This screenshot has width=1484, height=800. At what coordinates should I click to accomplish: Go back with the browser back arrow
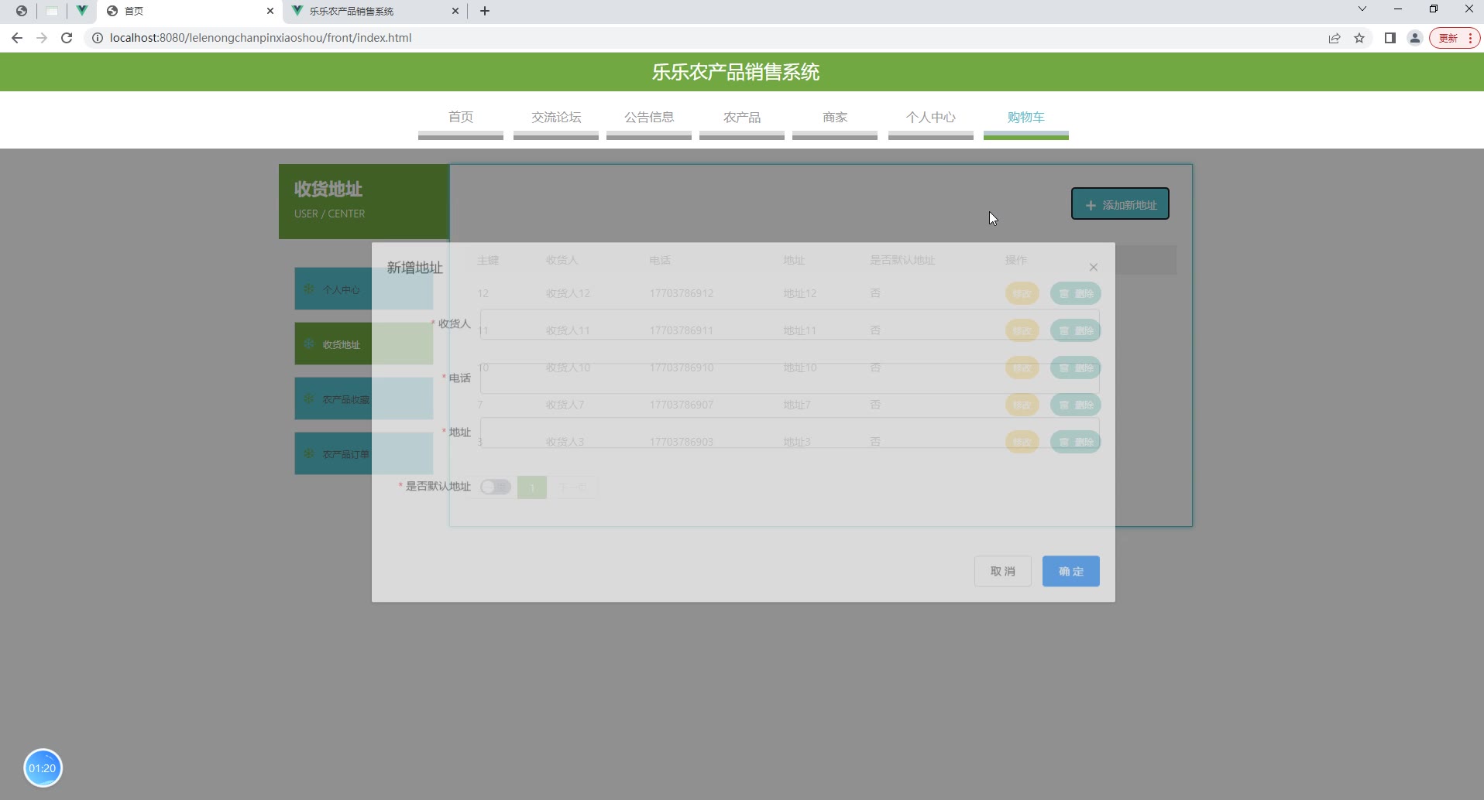coord(17,38)
